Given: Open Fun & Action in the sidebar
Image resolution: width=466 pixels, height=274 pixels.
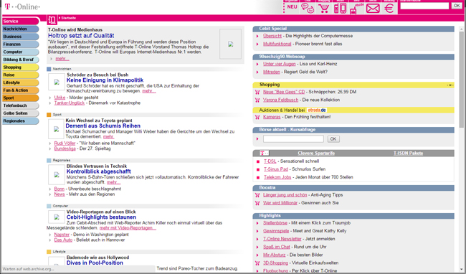Looking at the screenshot, I should [x=21, y=90].
